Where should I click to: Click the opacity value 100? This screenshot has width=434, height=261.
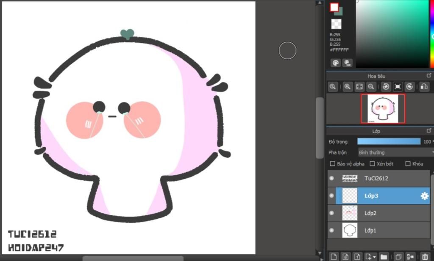click(x=427, y=142)
